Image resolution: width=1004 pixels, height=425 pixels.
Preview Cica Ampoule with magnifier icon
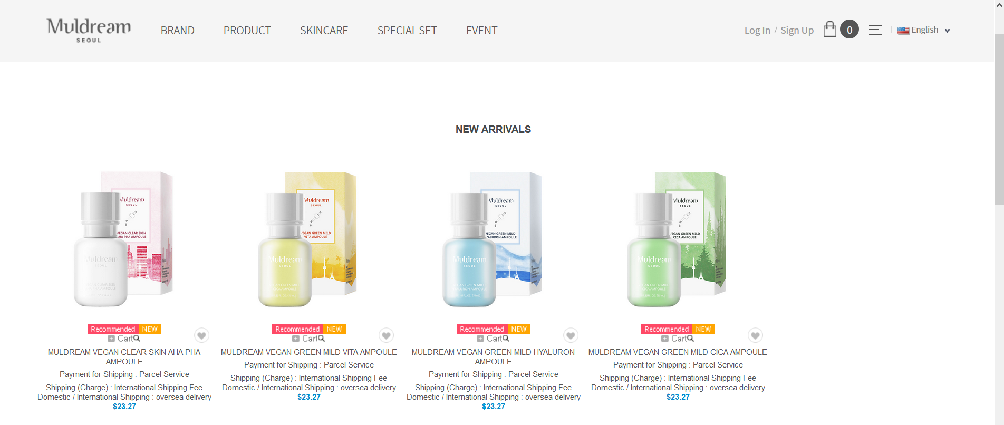pyautogui.click(x=690, y=339)
